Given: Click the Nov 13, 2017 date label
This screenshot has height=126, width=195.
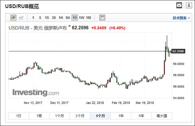Looking at the screenshot, I should tap(33, 103).
